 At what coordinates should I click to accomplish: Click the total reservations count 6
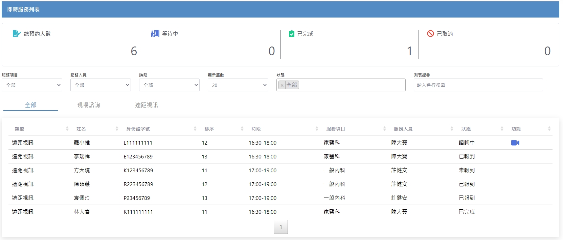point(134,51)
